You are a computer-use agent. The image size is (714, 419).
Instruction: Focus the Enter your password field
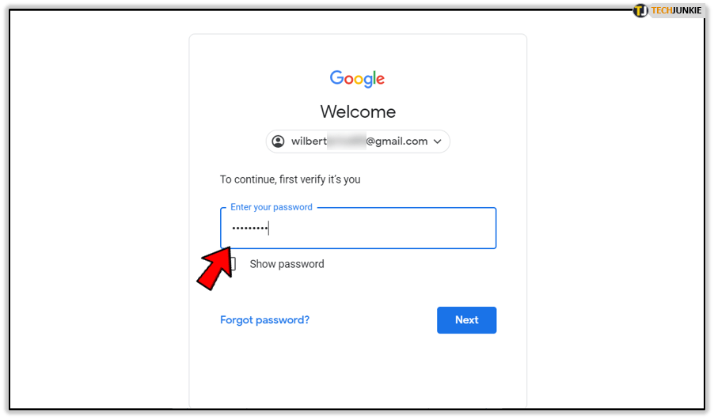tap(359, 228)
